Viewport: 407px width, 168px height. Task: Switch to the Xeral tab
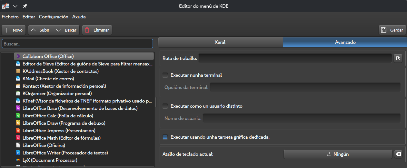click(220, 42)
